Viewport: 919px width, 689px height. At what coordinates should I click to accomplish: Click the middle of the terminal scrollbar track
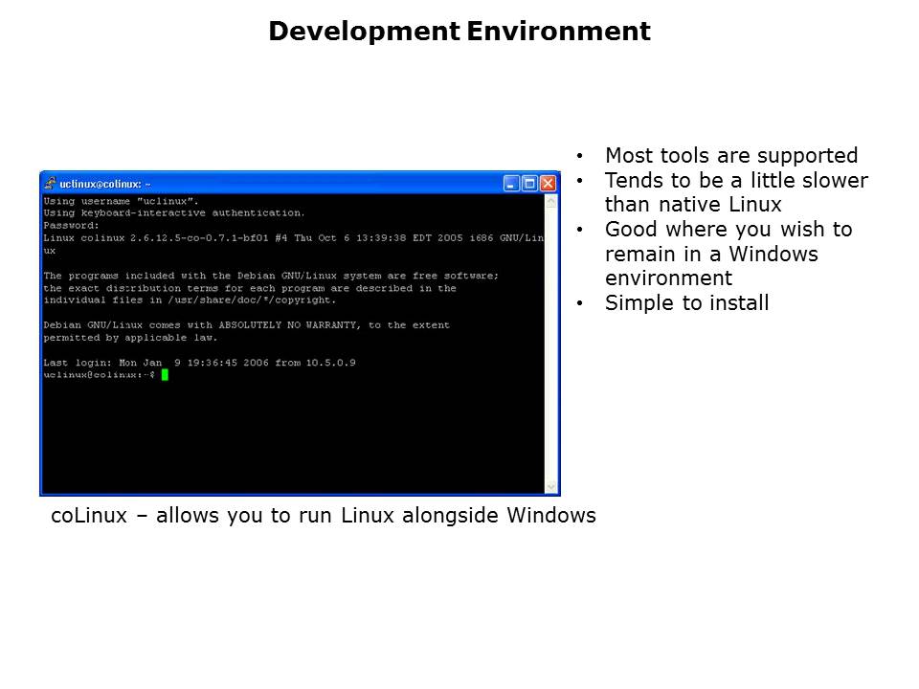point(550,344)
